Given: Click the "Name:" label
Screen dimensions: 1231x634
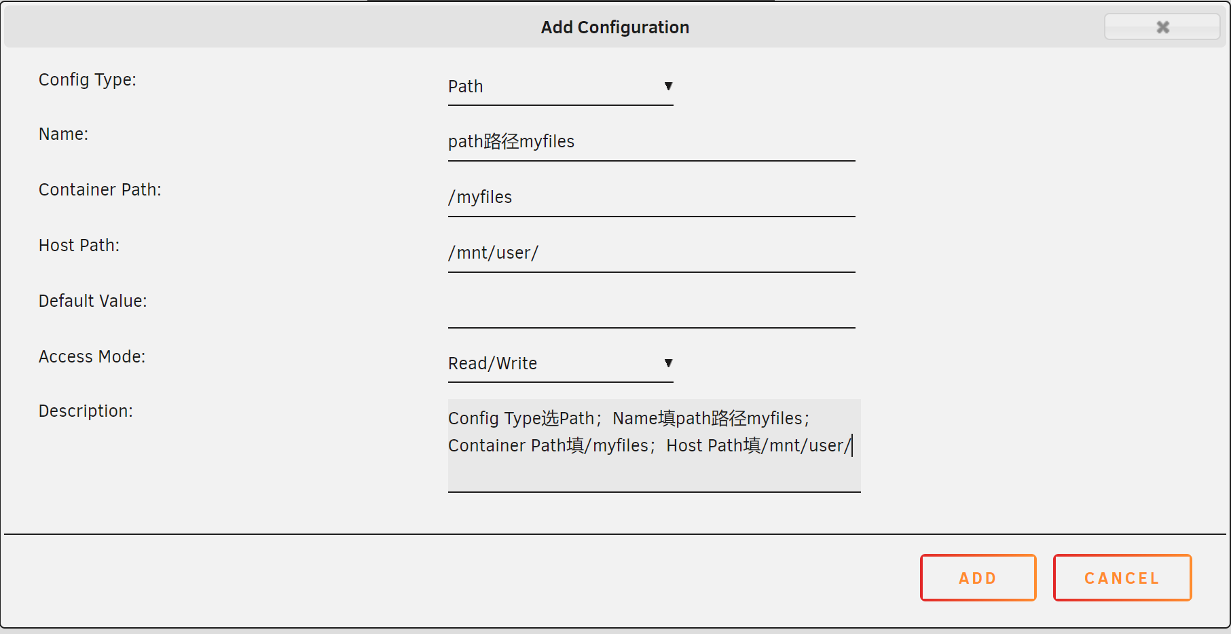Looking at the screenshot, I should (63, 134).
